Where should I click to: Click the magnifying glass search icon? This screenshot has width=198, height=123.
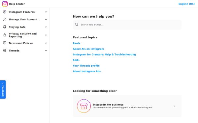click(x=77, y=25)
